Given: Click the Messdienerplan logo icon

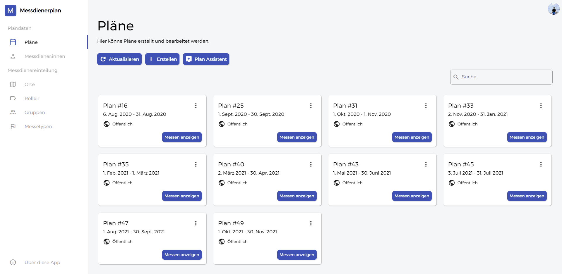Looking at the screenshot, I should tap(11, 11).
